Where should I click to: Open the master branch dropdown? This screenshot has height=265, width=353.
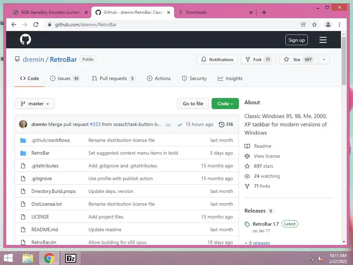pyautogui.click(x=35, y=104)
